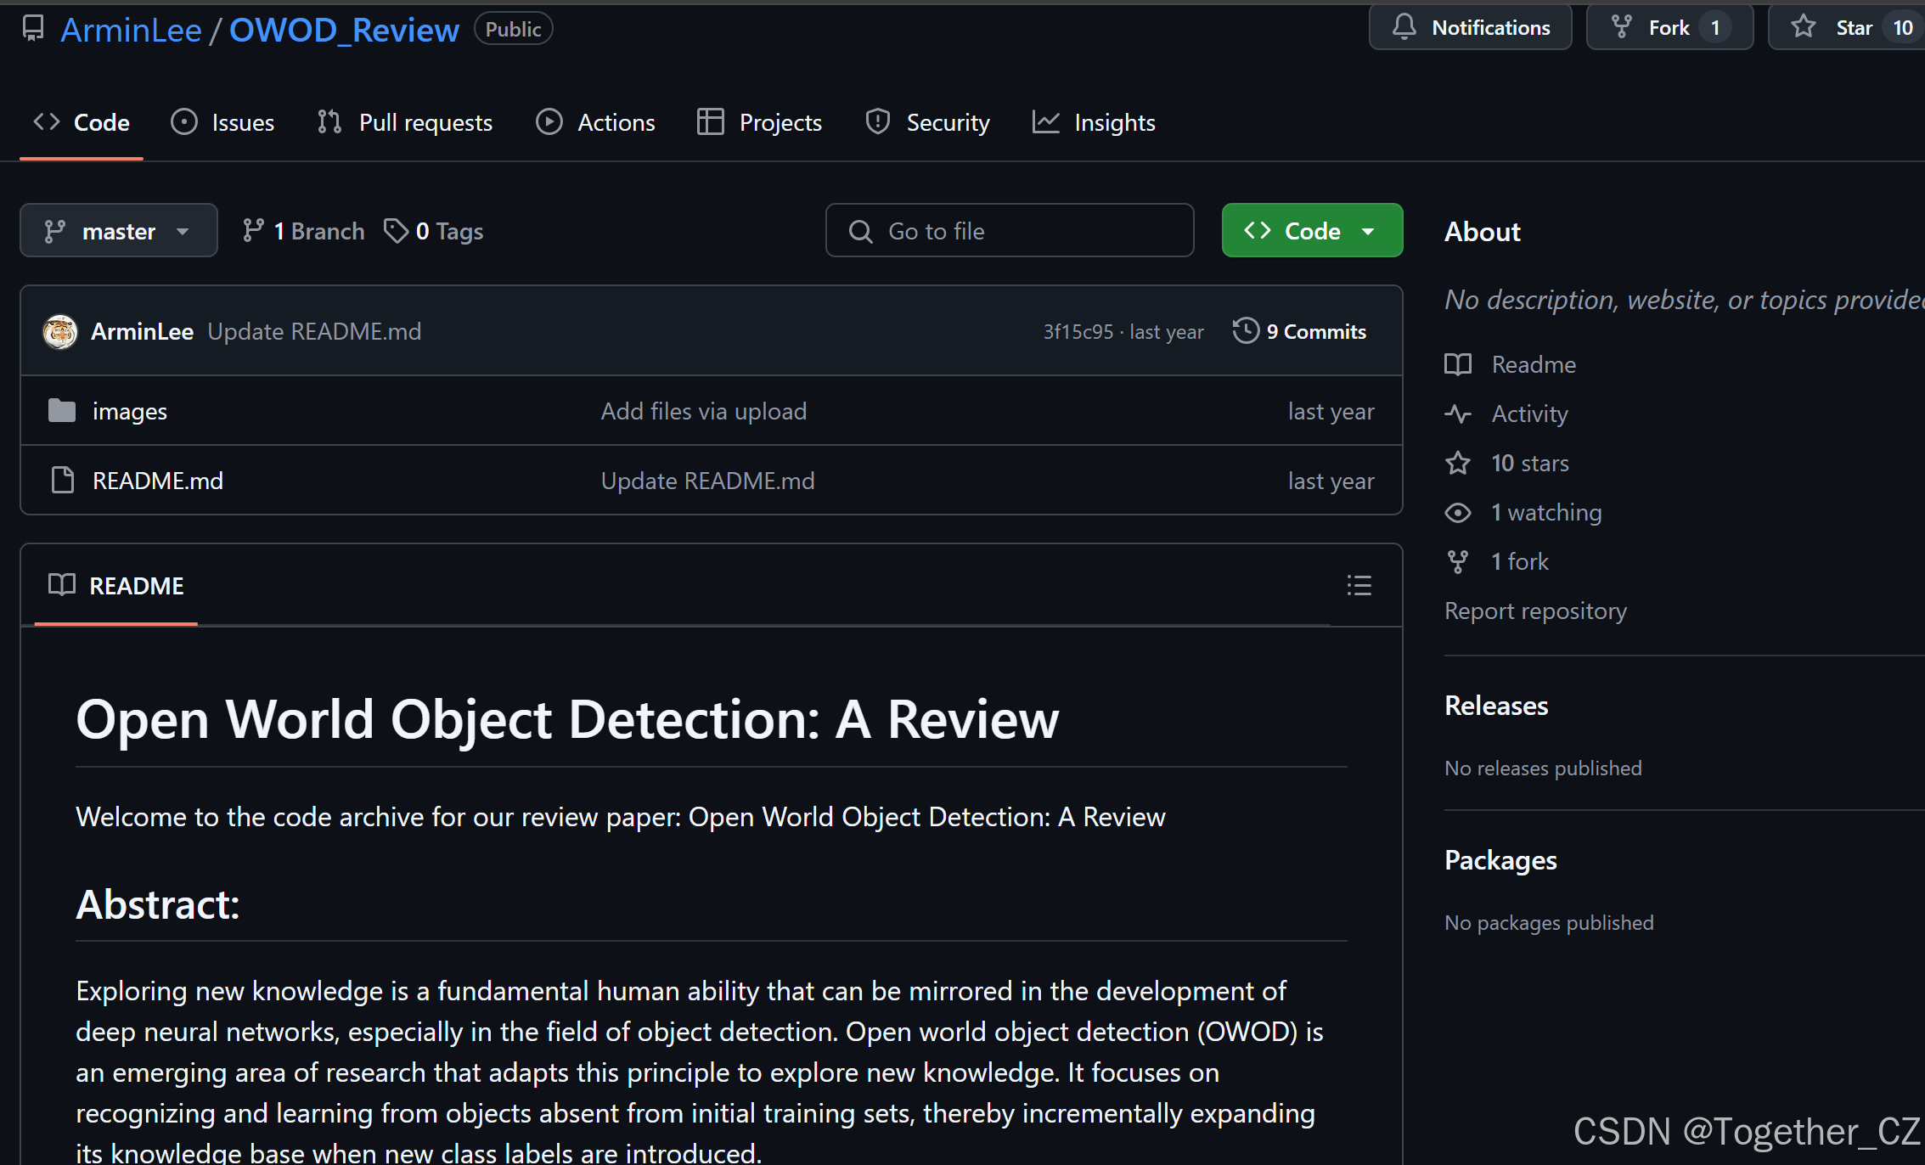Open the 3f15c95 commit hash
The image size is (1925, 1165).
pos(1078,332)
